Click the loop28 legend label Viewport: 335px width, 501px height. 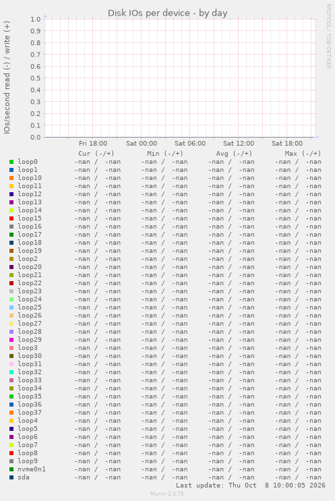30,332
